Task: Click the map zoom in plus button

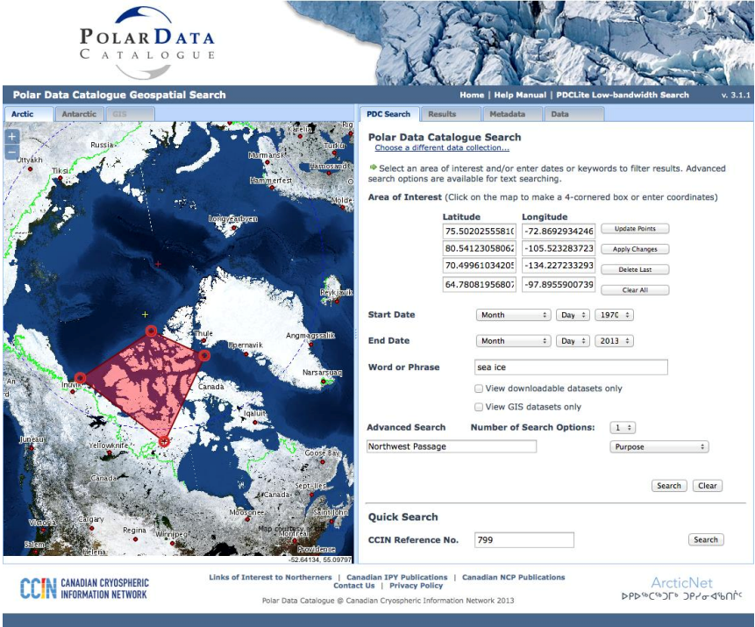Action: point(12,137)
